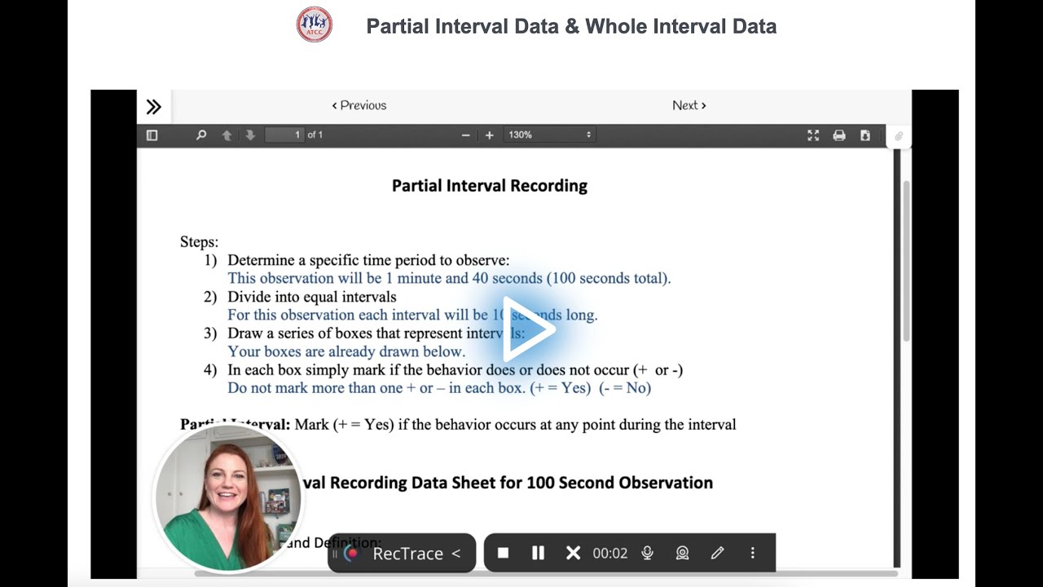Play the video with center play button

pyautogui.click(x=528, y=329)
